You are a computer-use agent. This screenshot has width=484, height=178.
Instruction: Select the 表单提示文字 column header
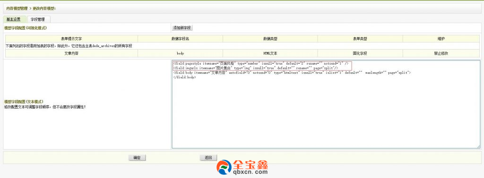click(x=71, y=39)
